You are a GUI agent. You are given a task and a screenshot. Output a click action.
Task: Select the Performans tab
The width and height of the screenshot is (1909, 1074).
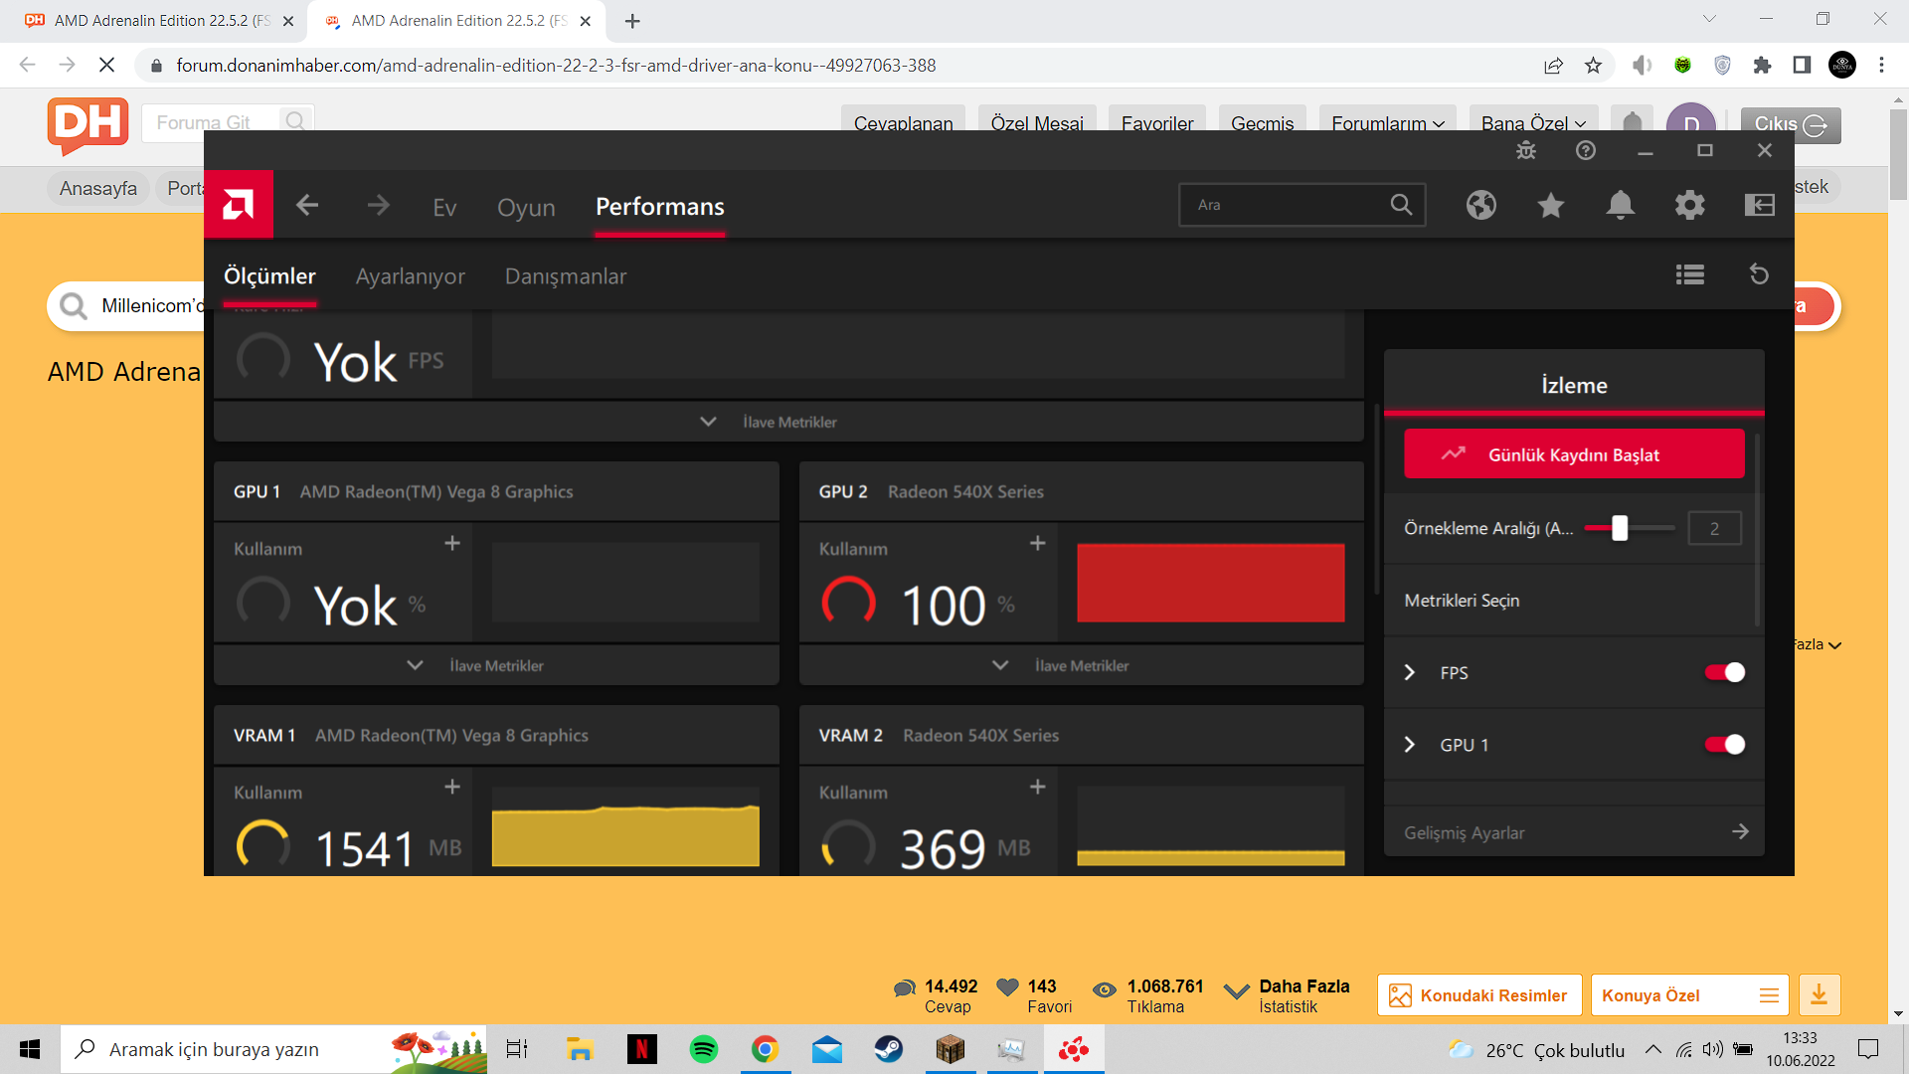coord(660,206)
